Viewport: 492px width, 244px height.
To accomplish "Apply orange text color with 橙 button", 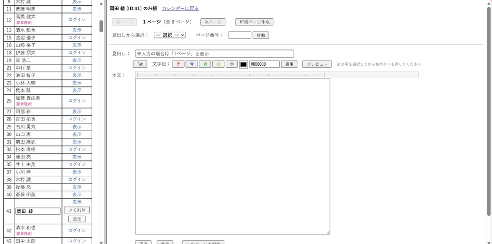I will coord(219,64).
